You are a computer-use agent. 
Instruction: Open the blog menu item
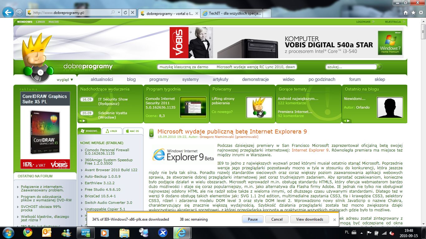131,79
